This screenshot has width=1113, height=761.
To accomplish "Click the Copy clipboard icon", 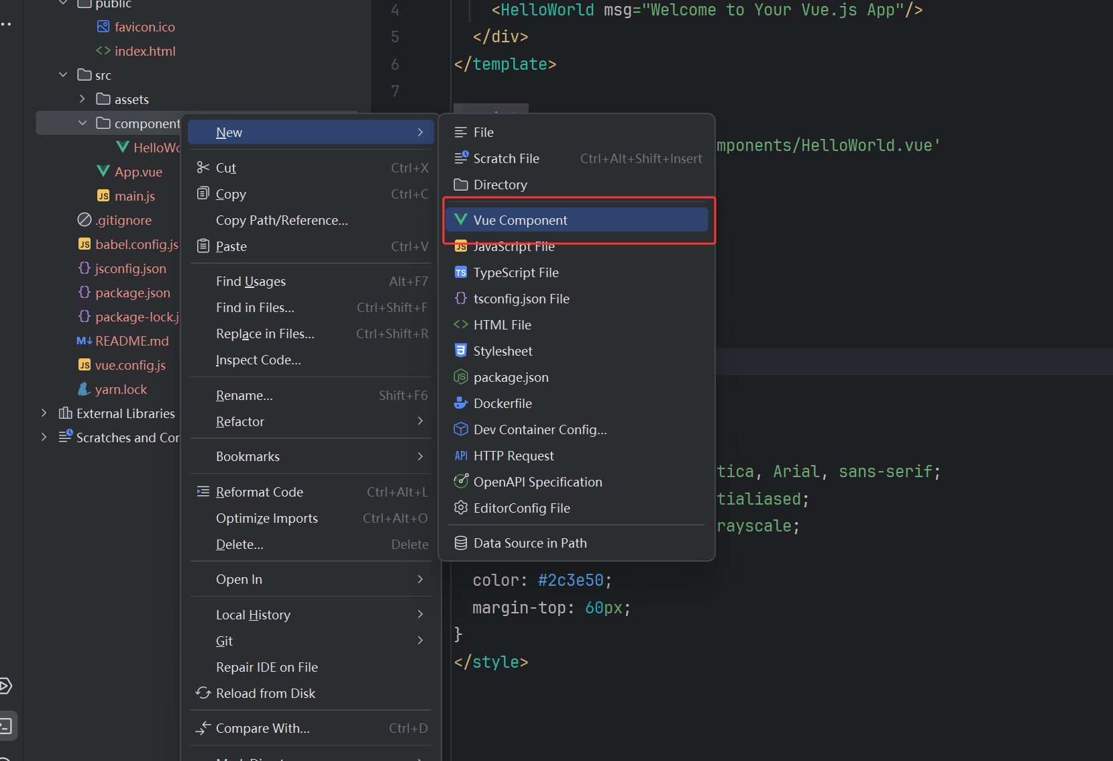I will pos(203,194).
